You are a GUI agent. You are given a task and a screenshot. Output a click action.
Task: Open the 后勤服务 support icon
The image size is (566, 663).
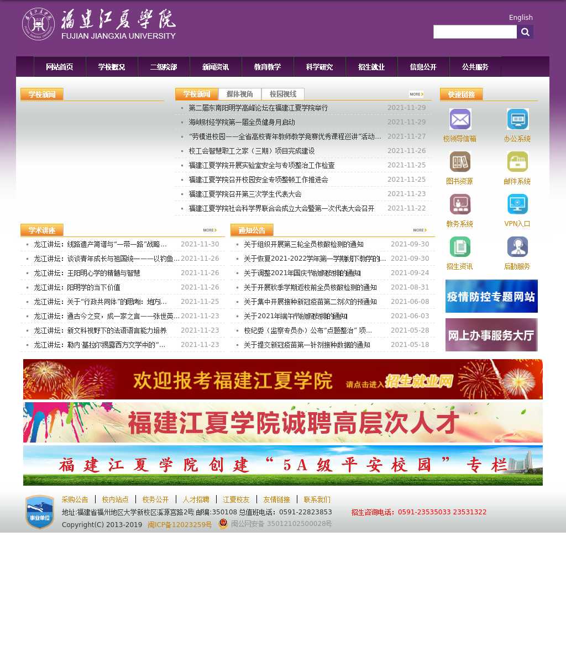click(x=517, y=247)
